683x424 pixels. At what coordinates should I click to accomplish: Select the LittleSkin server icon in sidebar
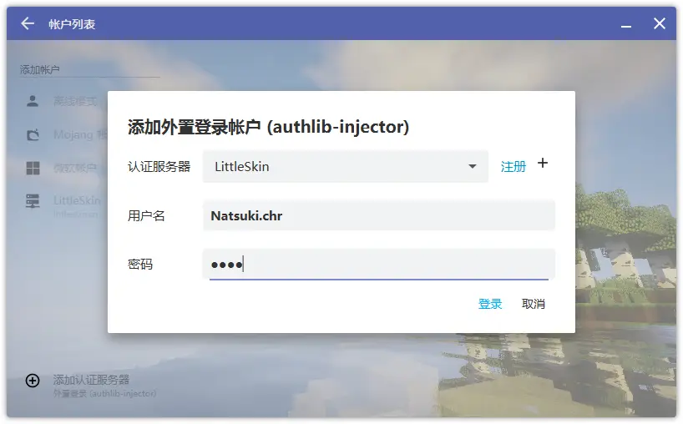(33, 201)
